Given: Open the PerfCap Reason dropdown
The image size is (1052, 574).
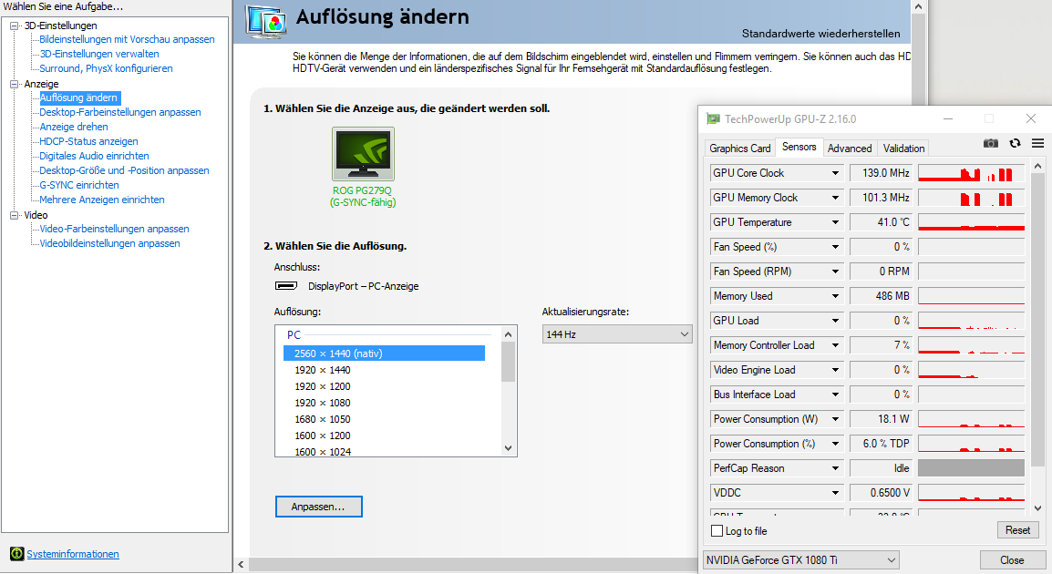Looking at the screenshot, I should tap(835, 468).
